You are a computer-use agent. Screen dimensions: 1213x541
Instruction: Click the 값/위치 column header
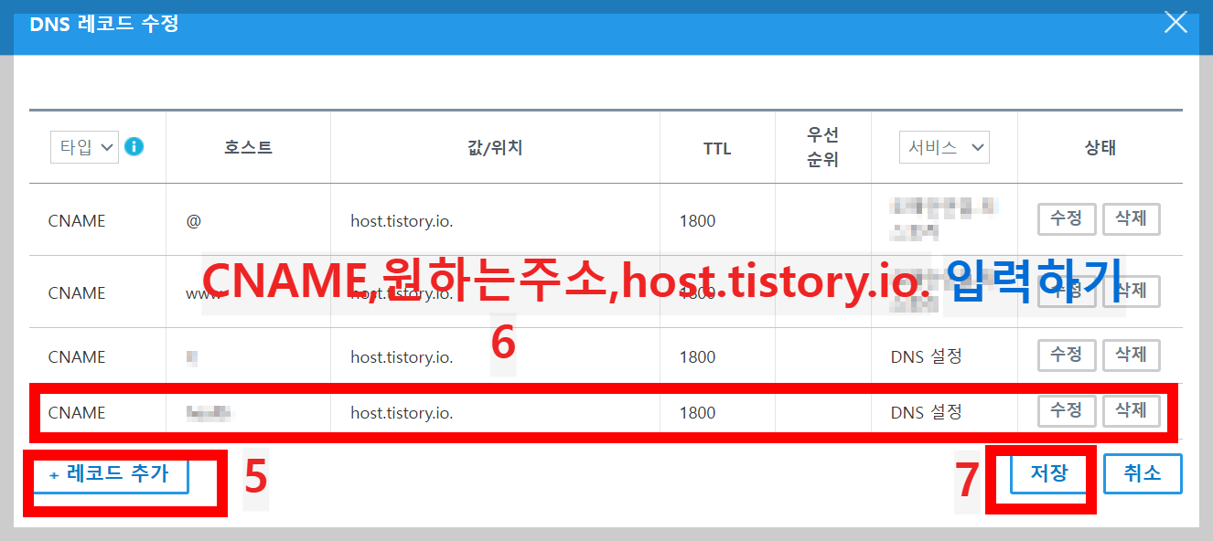click(x=495, y=146)
